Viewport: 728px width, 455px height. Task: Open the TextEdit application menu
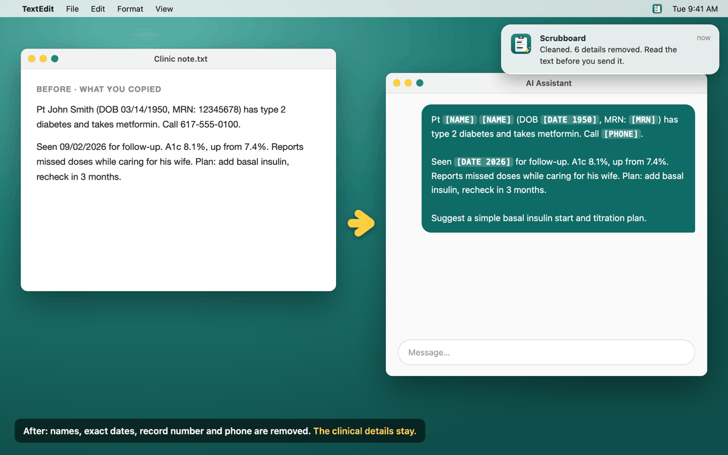[x=38, y=8]
